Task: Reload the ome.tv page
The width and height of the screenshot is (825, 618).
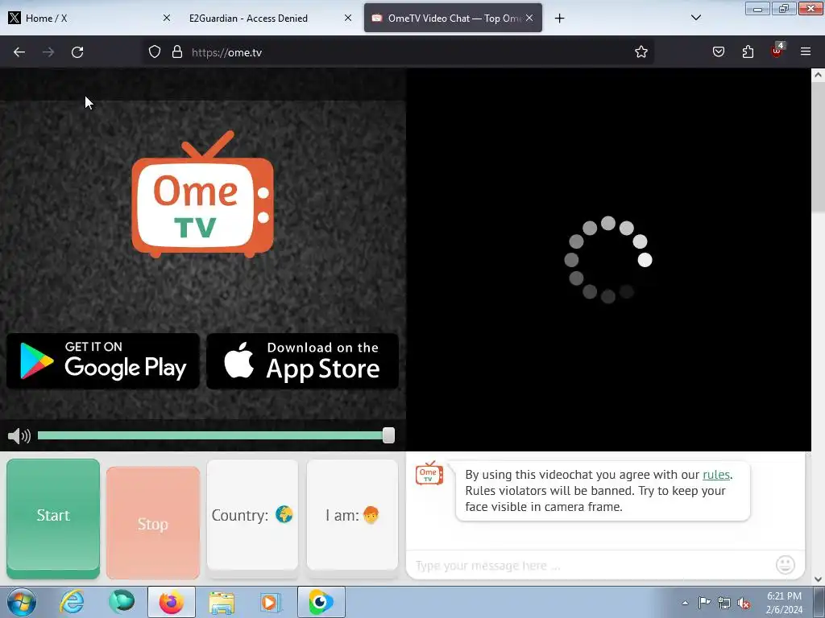Action: point(77,52)
